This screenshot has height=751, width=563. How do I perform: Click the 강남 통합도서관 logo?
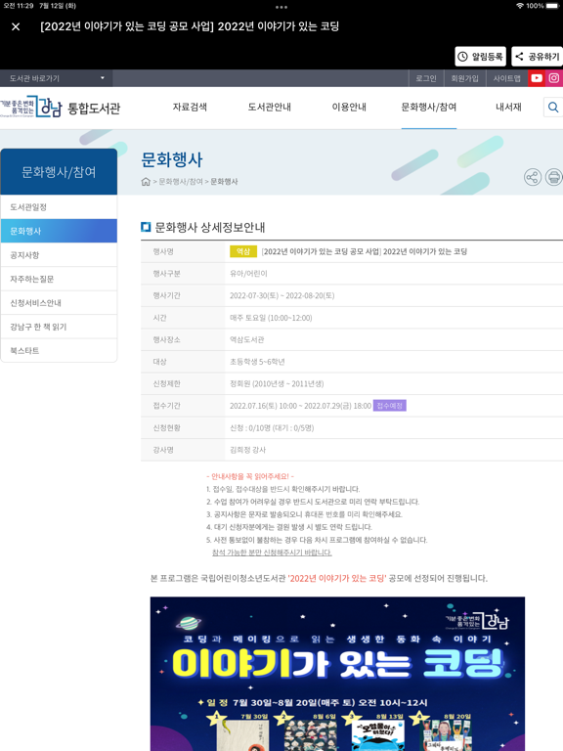tap(60, 109)
